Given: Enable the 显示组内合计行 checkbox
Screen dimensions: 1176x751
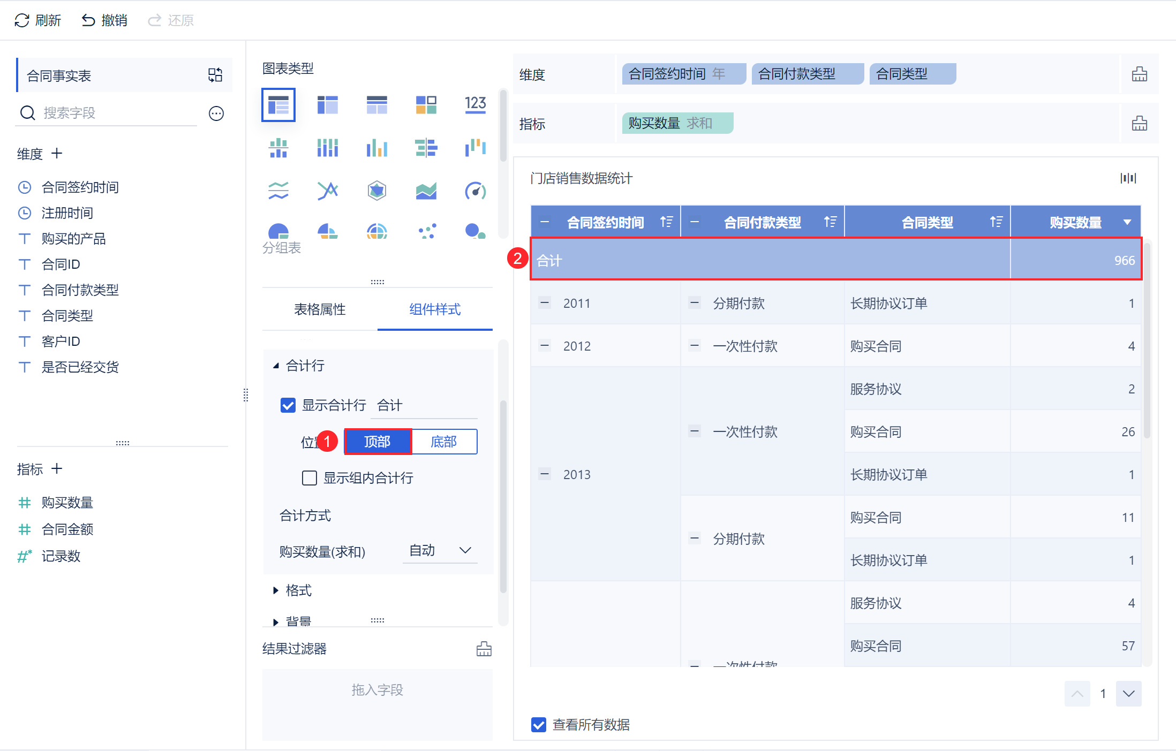Looking at the screenshot, I should 310,477.
